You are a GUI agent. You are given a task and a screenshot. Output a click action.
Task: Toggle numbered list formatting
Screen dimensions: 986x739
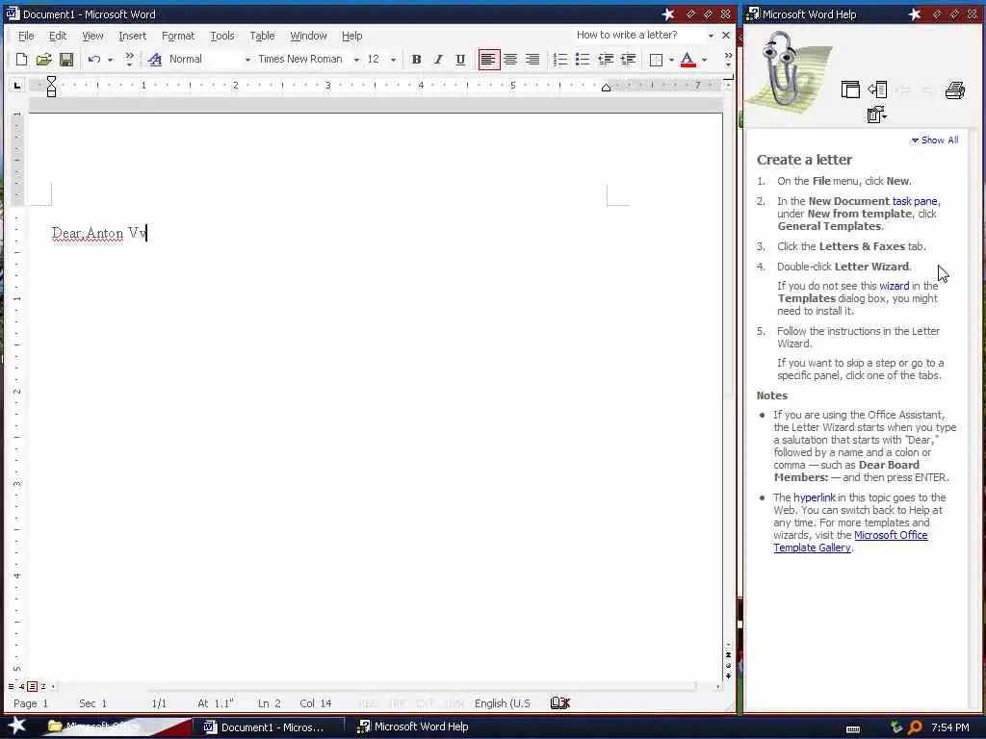coord(559,60)
